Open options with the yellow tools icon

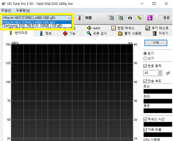(x=139, y=18)
